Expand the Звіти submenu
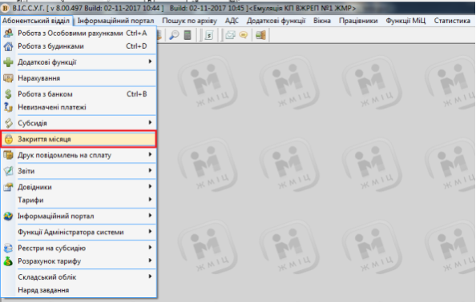The width and height of the screenshot is (476, 302). (x=79, y=171)
